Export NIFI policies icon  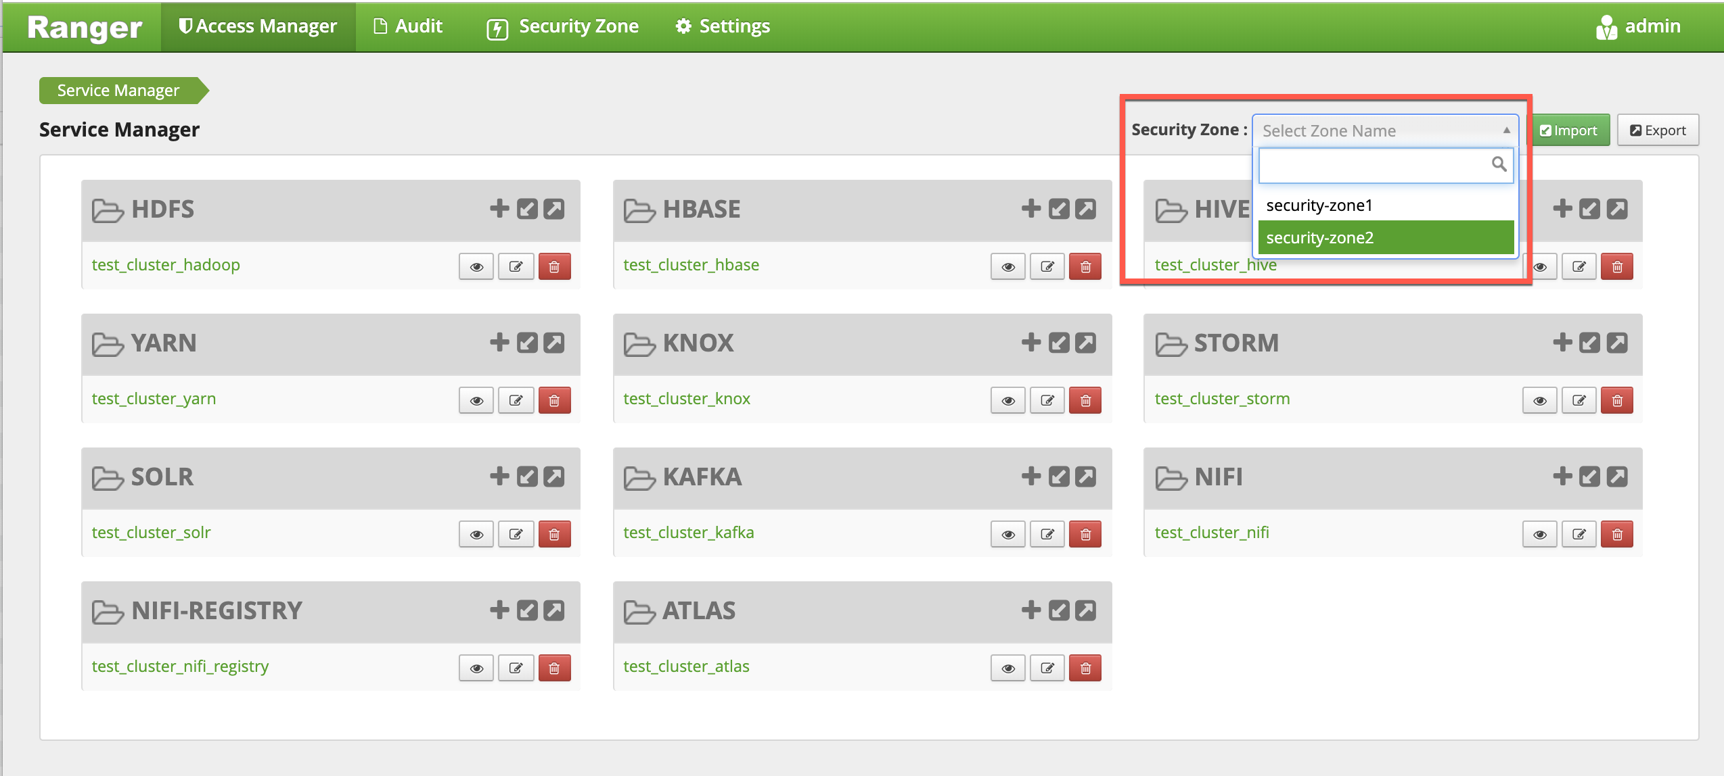(x=1617, y=476)
